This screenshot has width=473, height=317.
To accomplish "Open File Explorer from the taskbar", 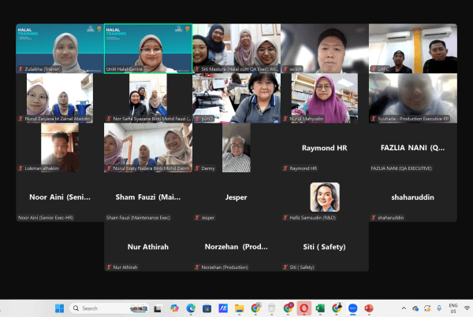I will (x=240, y=308).
